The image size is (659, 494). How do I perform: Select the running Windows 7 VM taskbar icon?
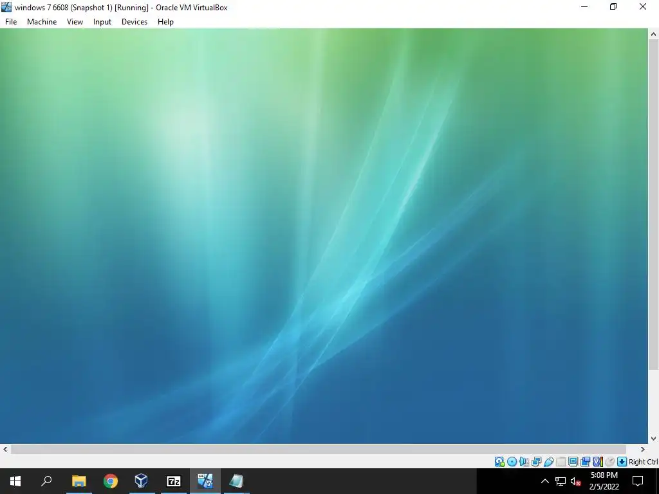coord(205,481)
